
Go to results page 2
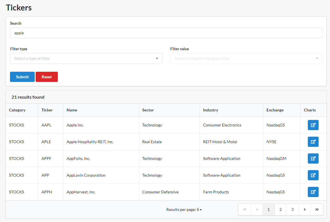pyautogui.click(x=280, y=210)
